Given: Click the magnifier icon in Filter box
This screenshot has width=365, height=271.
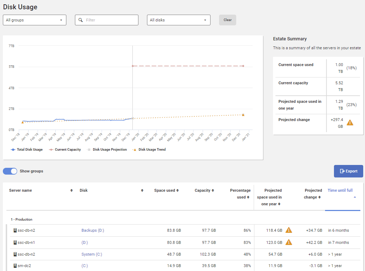Looking at the screenshot, I should (81, 20).
